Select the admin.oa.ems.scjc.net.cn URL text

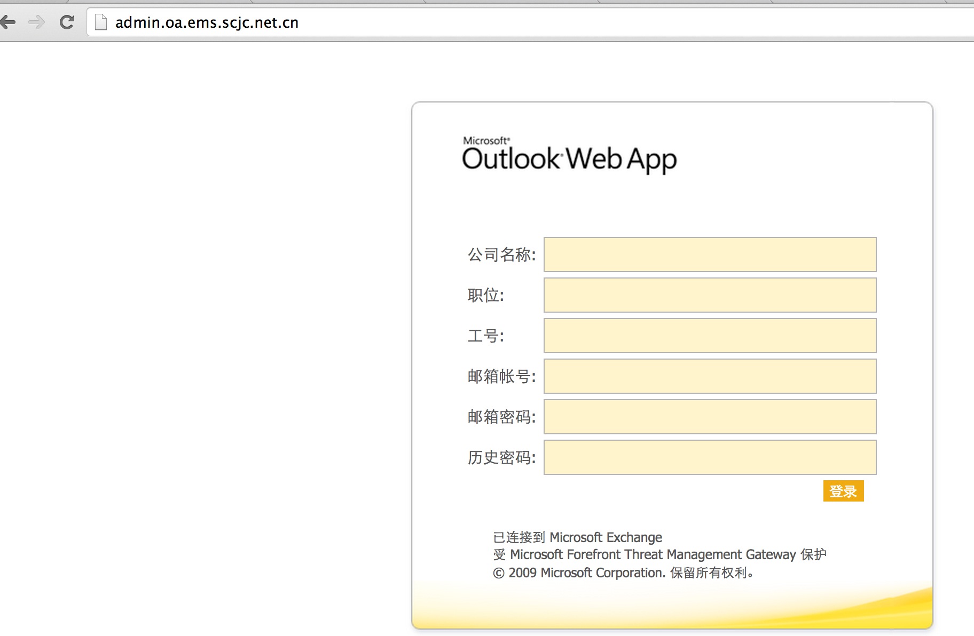pyautogui.click(x=207, y=22)
